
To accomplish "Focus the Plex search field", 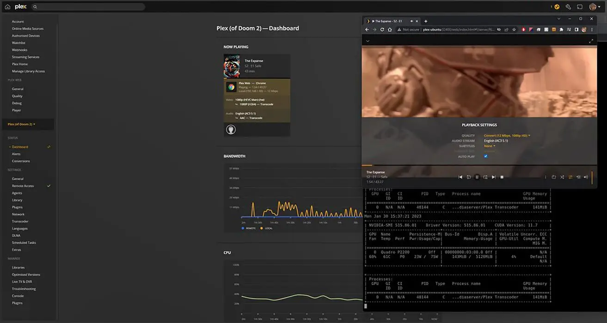I will coord(88,7).
